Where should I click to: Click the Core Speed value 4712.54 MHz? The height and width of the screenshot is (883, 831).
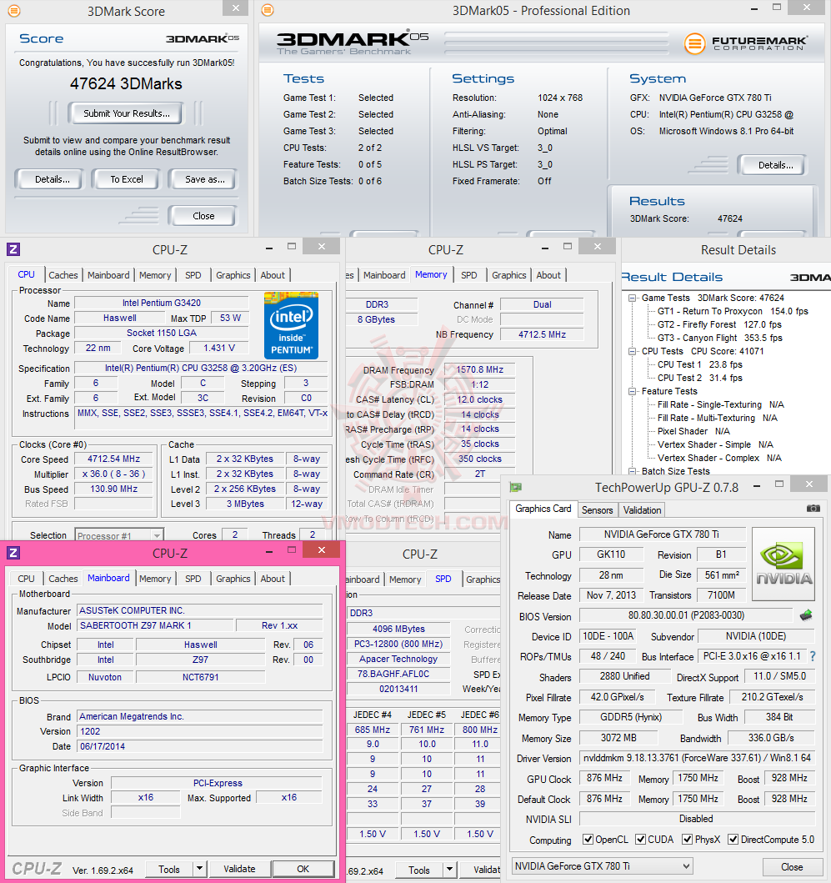tap(113, 459)
